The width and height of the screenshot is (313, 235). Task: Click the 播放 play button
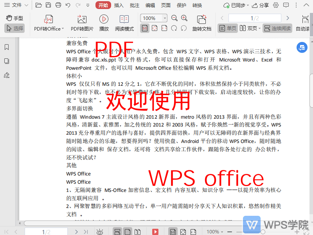[104, 23]
